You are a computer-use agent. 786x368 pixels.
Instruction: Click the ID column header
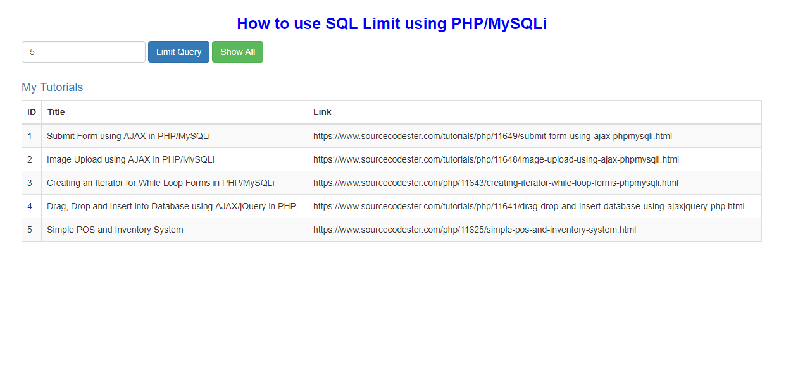point(32,112)
